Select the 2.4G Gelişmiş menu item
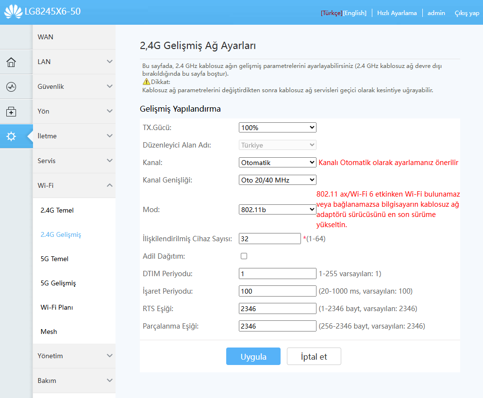 point(61,235)
